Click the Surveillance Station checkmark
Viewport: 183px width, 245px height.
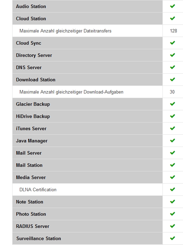[x=173, y=238]
